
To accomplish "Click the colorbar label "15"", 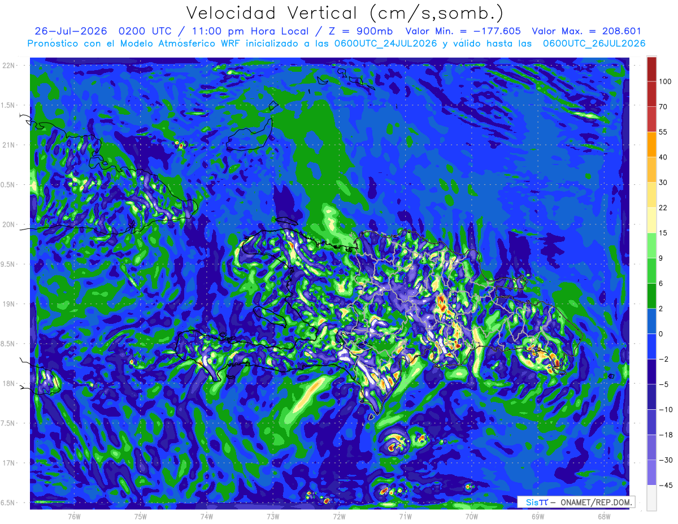I will coord(663,233).
